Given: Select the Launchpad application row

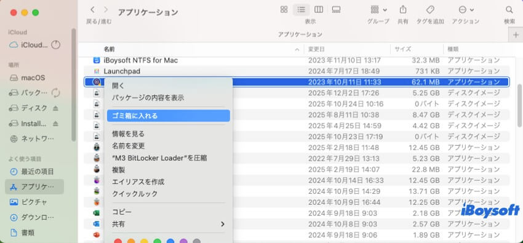Looking at the screenshot, I should point(297,71).
